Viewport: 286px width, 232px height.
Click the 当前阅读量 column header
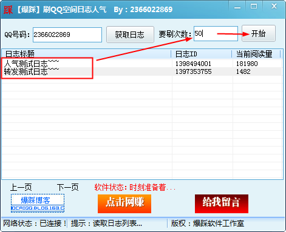pyautogui.click(x=256, y=54)
